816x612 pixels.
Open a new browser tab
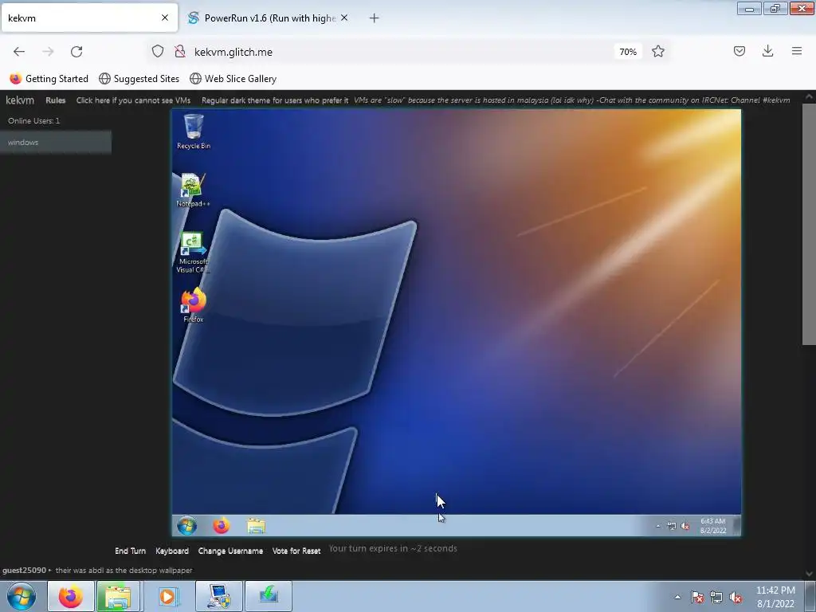click(x=374, y=18)
